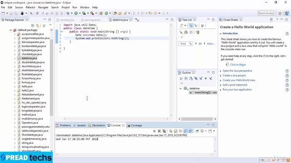Click the New file icon in the toolbar
The image size is (291, 163).
(x=3, y=13)
